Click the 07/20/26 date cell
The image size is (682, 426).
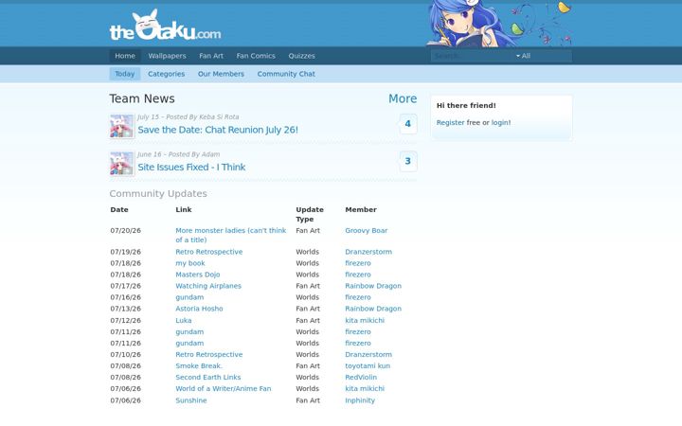pyautogui.click(x=125, y=230)
